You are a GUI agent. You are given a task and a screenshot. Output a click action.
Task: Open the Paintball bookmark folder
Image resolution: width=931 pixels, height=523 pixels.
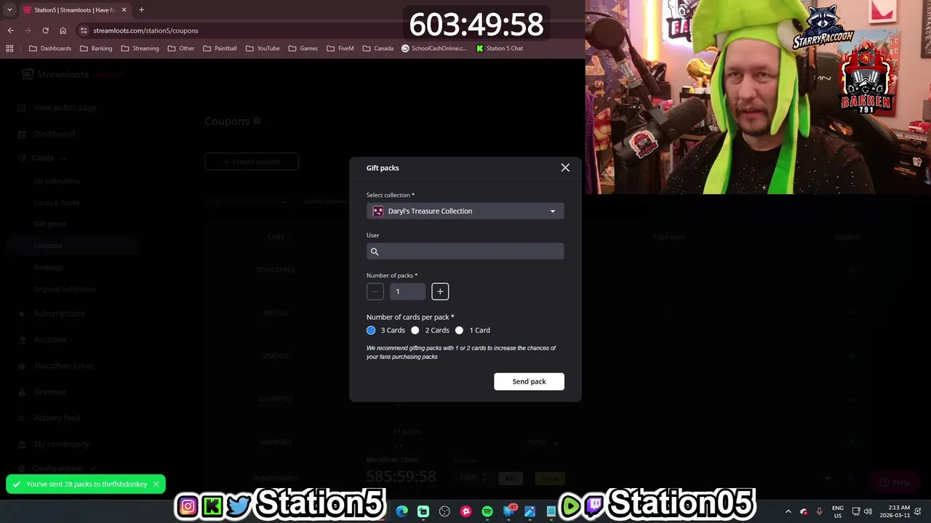coord(220,49)
